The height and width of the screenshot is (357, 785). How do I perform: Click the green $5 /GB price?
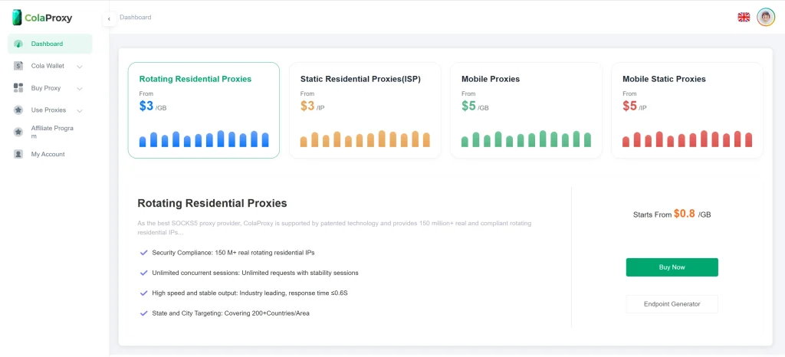pyautogui.click(x=475, y=106)
